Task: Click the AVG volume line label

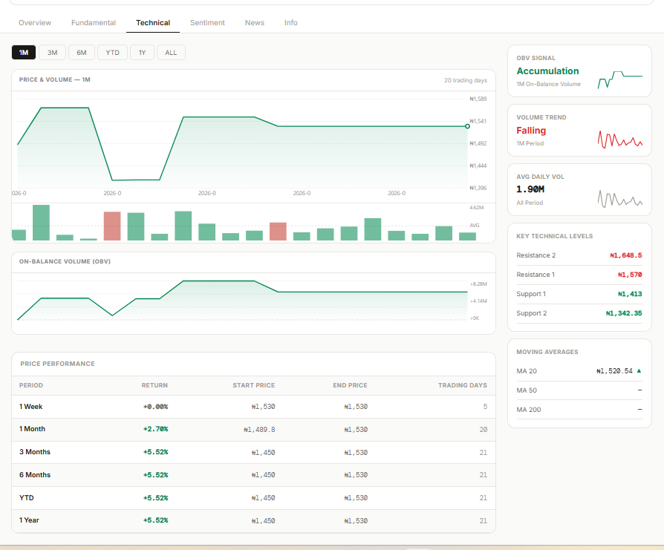Action: click(475, 226)
